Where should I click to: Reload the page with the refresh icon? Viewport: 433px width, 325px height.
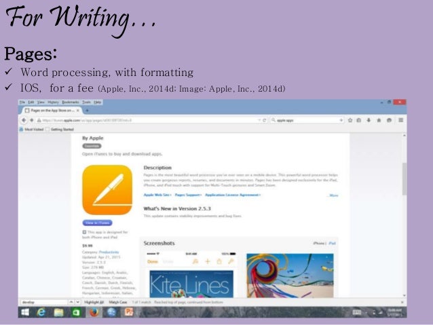(264, 120)
